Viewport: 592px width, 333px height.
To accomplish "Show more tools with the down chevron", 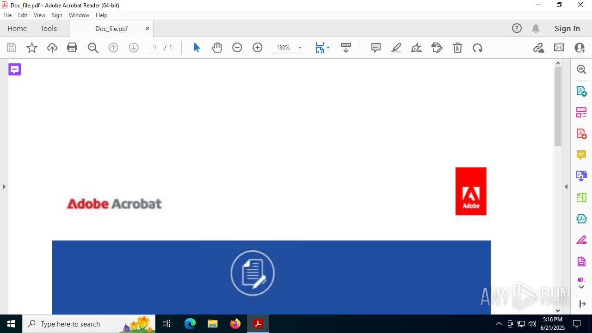I will coord(581,287).
